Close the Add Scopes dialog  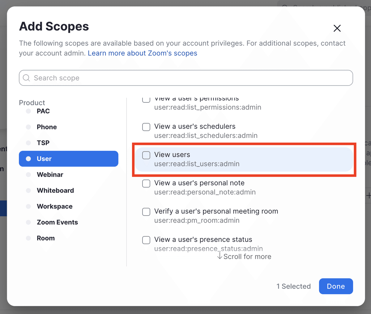click(x=337, y=28)
